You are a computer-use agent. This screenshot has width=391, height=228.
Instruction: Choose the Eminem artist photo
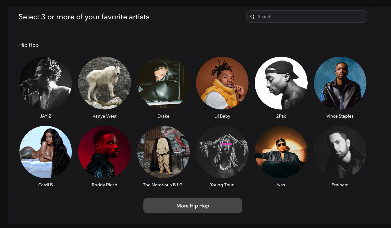[340, 152]
